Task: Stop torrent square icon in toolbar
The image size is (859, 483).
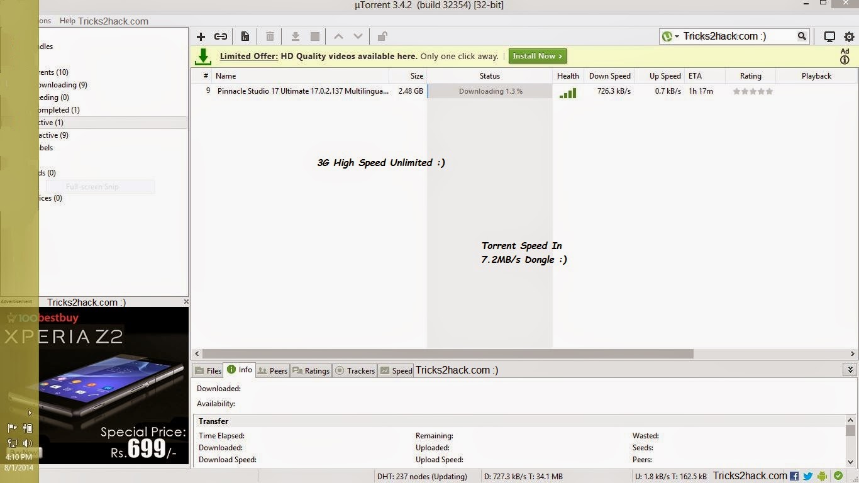Action: [x=315, y=36]
